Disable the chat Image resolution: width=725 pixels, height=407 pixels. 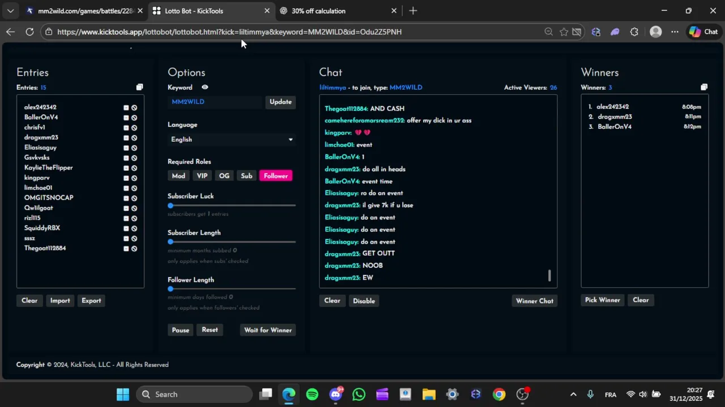pos(364,301)
